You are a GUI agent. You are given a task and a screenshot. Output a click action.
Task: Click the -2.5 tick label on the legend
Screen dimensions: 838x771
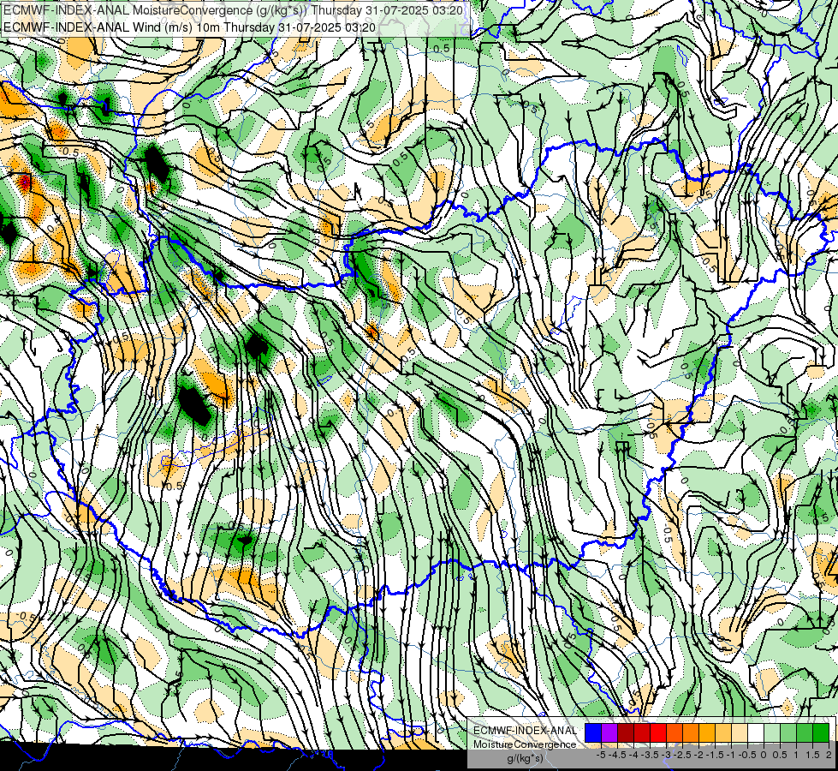(682, 755)
